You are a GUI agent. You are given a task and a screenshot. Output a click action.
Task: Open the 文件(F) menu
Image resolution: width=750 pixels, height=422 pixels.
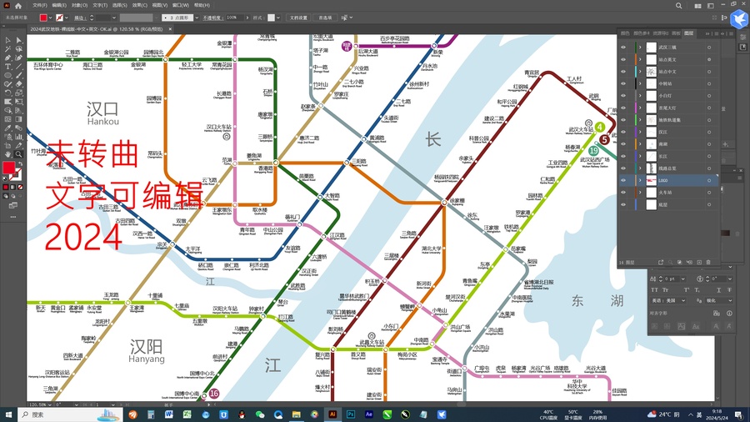(40, 5)
